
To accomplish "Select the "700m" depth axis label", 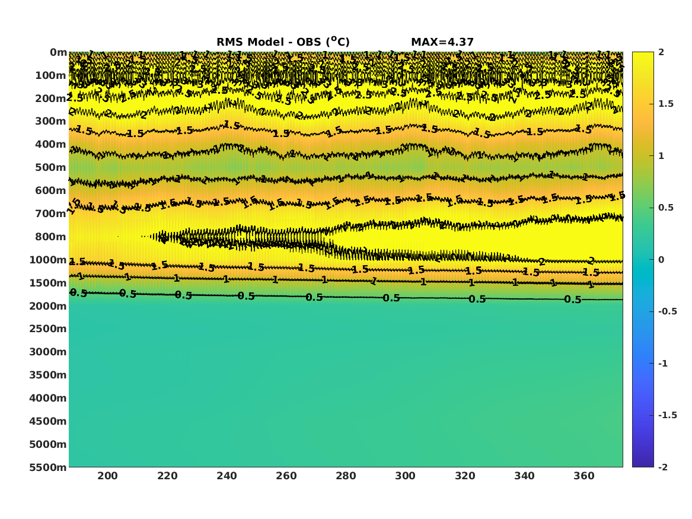I will pyautogui.click(x=51, y=214).
